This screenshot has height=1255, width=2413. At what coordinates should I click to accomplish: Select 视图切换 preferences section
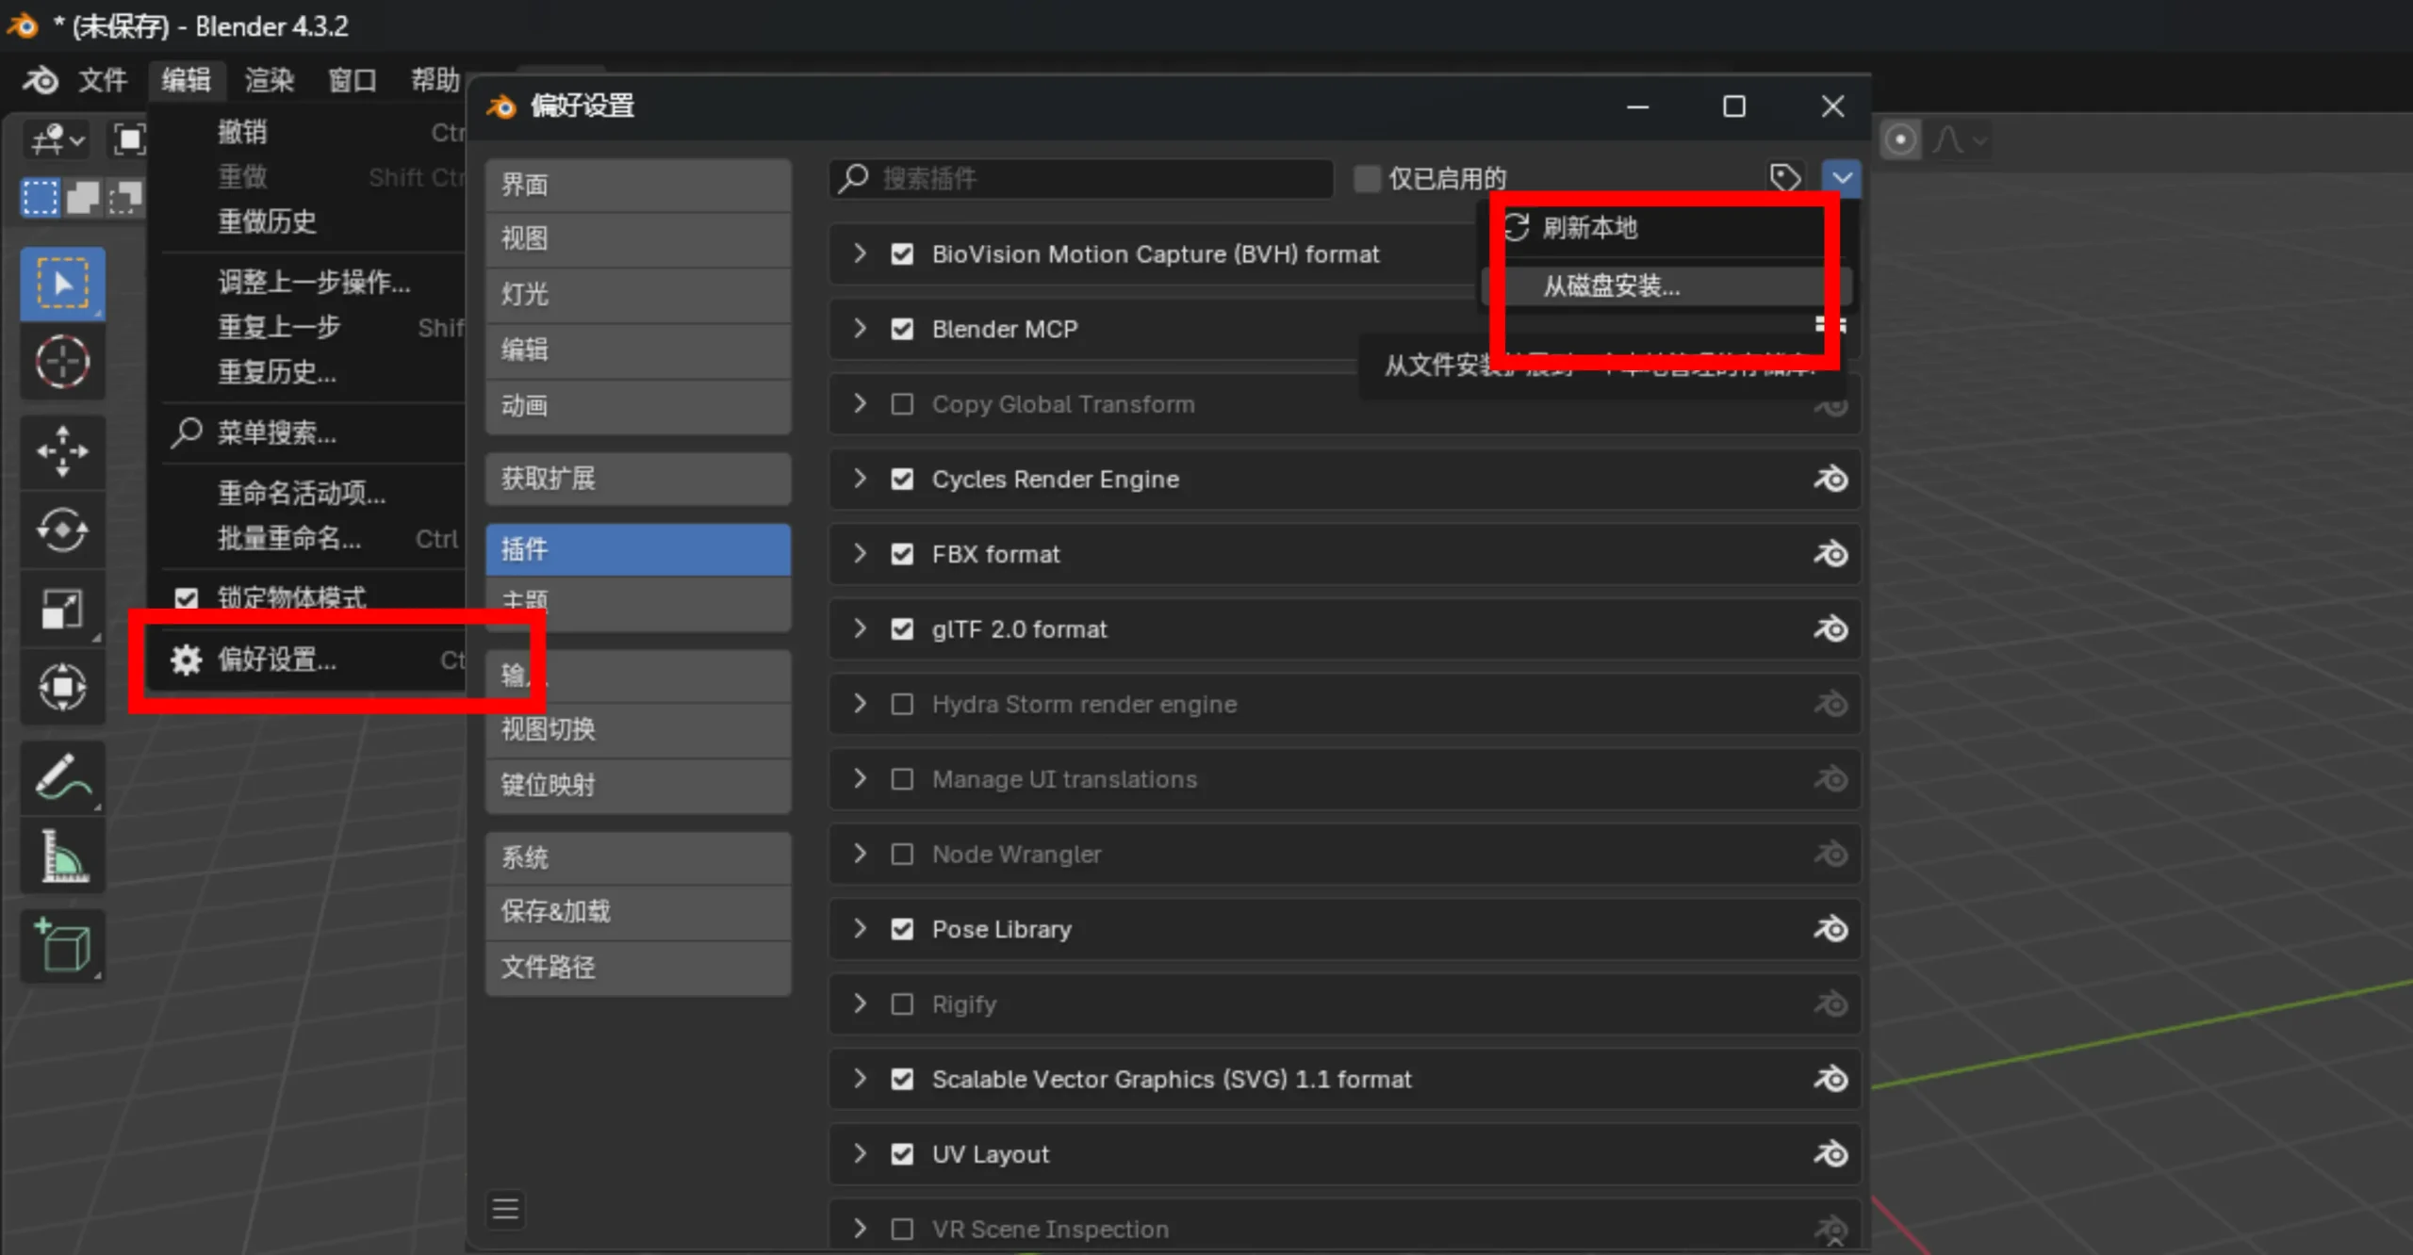[638, 729]
